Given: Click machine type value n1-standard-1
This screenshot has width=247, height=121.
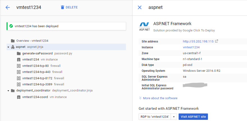Looking at the screenshot, I should pyautogui.click(x=193, y=59).
